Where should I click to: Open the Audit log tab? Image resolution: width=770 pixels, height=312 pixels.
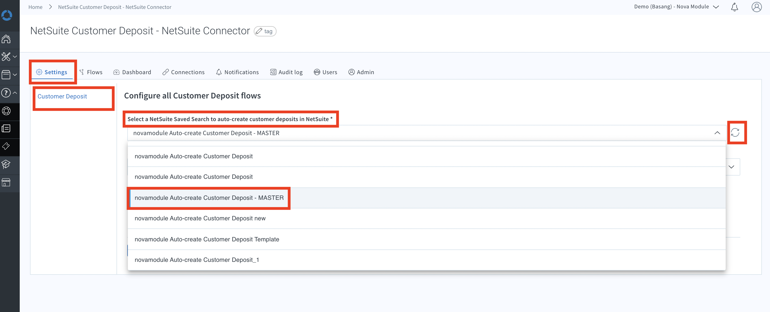[x=286, y=72]
